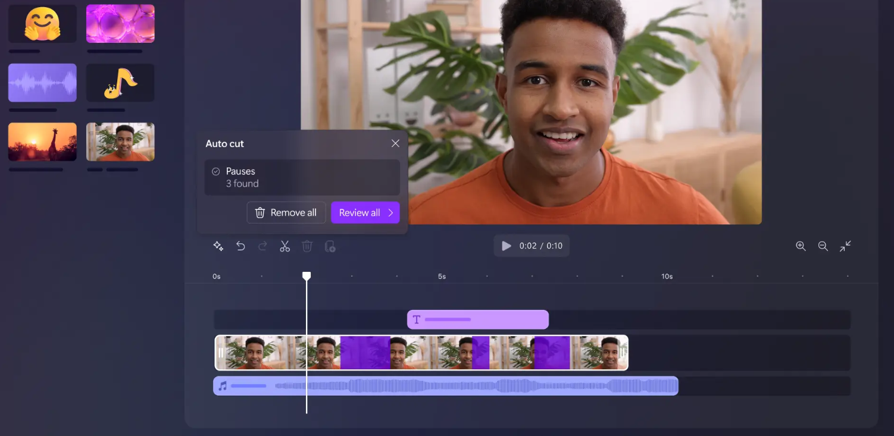This screenshot has height=436, width=894.
Task: Click the timeline playhead handle
Action: tap(307, 276)
